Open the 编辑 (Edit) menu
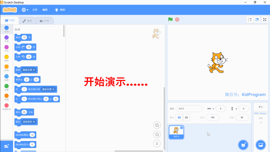Viewport: 270px width, 152px height. pyautogui.click(x=45, y=10)
